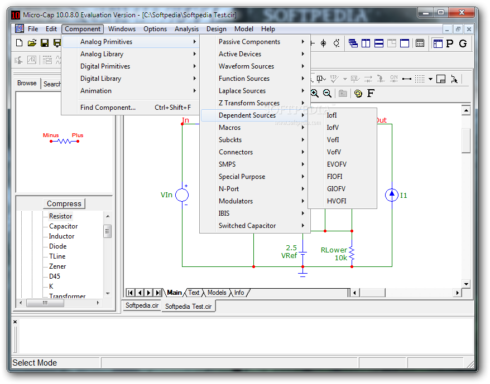490x384 pixels.
Task: Click the bold P toolbar icon
Action: (x=450, y=43)
